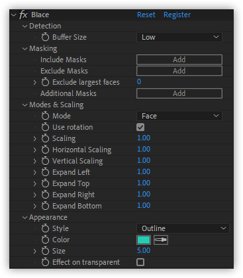This screenshot has width=243, height=278.
Task: Expand the Expand Left property arrow
Action: (34, 172)
